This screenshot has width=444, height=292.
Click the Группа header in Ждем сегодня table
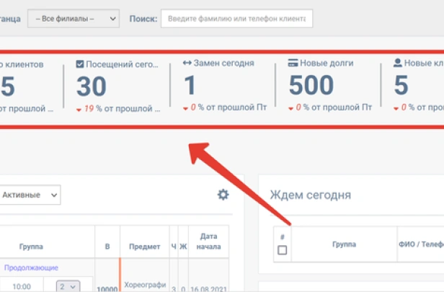click(x=344, y=244)
